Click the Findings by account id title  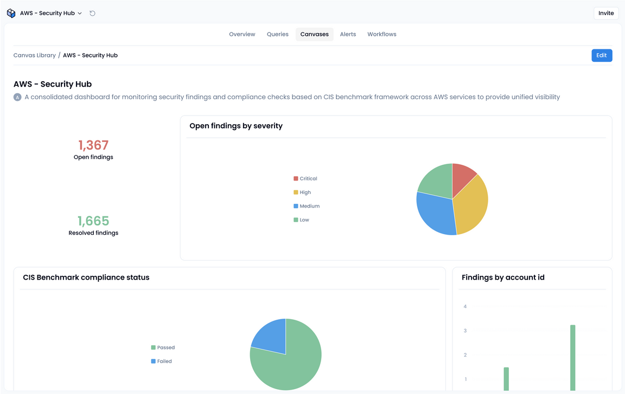pos(503,277)
